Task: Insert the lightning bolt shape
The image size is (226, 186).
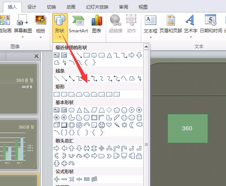Action: 117,125
